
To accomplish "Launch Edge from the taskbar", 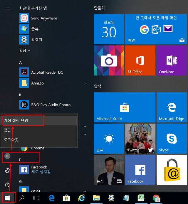I will pos(52,198).
